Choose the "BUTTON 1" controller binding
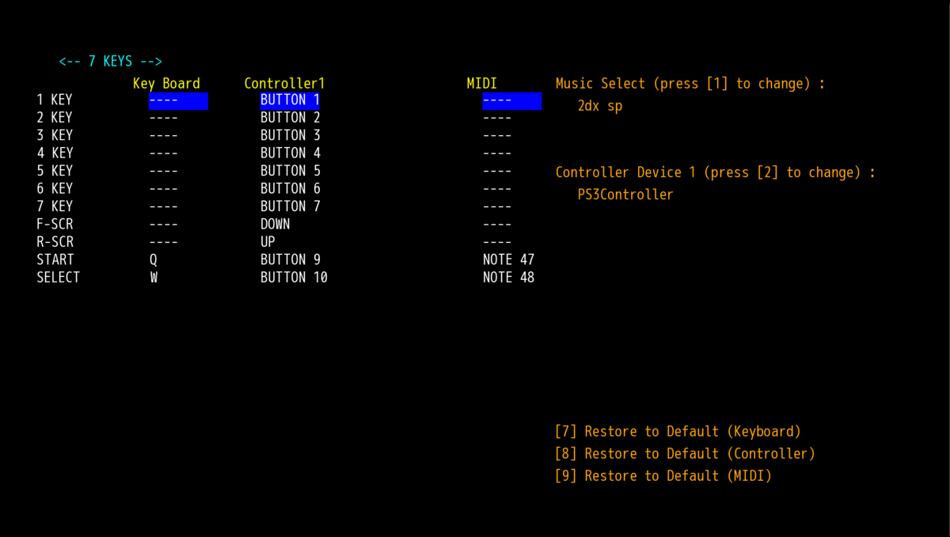The height and width of the screenshot is (537, 950). click(x=290, y=101)
